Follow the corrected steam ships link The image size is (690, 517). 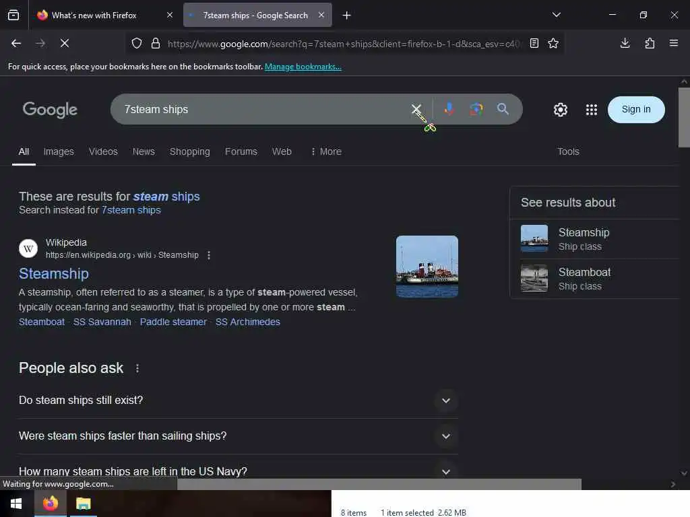click(166, 197)
